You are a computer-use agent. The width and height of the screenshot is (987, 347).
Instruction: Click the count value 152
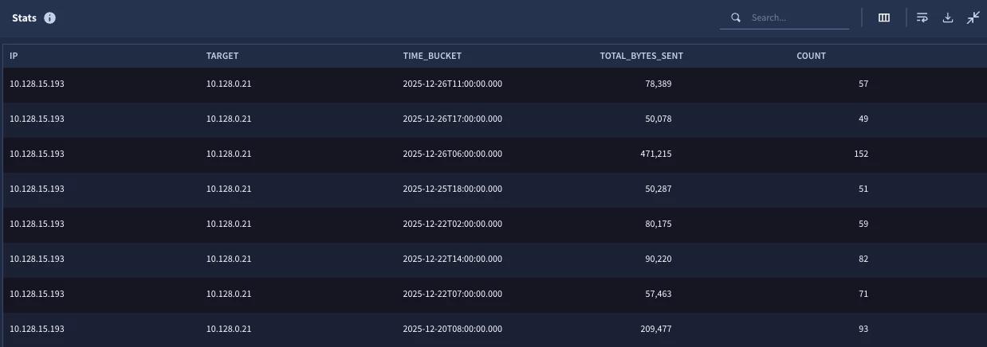click(x=861, y=154)
